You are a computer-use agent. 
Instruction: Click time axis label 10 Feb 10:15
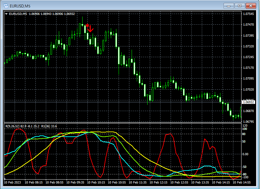click(96, 183)
